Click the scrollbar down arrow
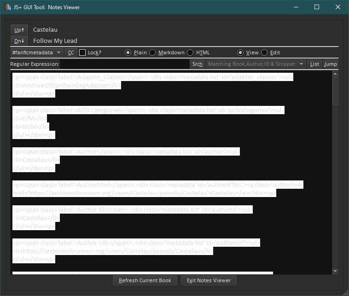This screenshot has width=349, height=296. point(335,271)
